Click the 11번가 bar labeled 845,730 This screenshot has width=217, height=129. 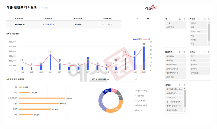pos(39,104)
